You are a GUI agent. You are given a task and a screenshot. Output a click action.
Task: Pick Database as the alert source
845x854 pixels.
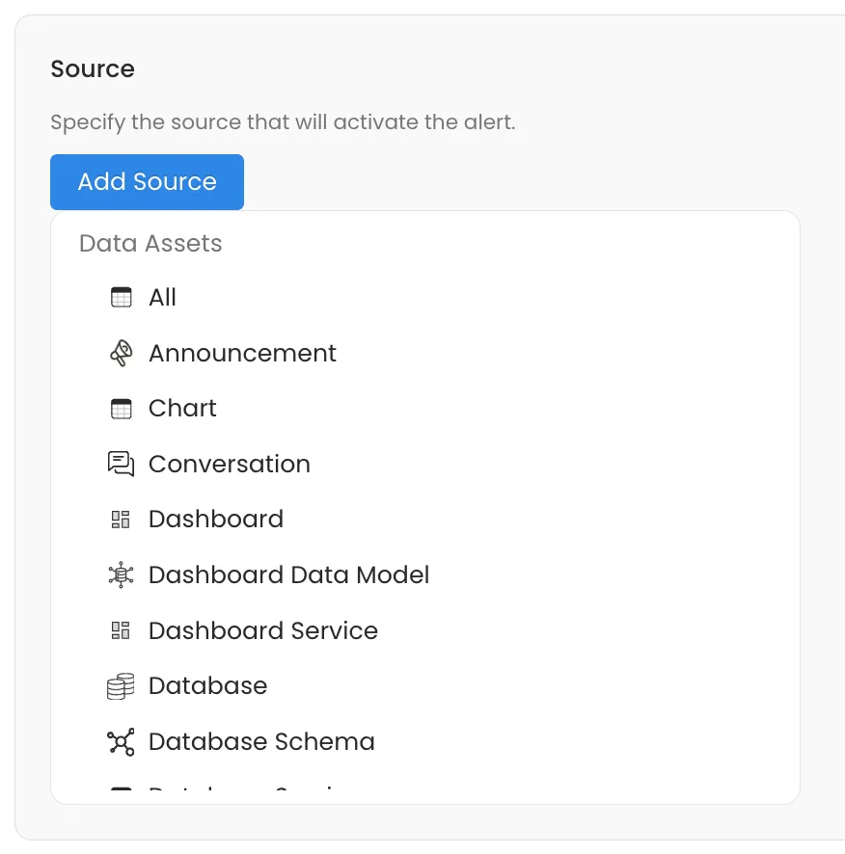coord(208,685)
